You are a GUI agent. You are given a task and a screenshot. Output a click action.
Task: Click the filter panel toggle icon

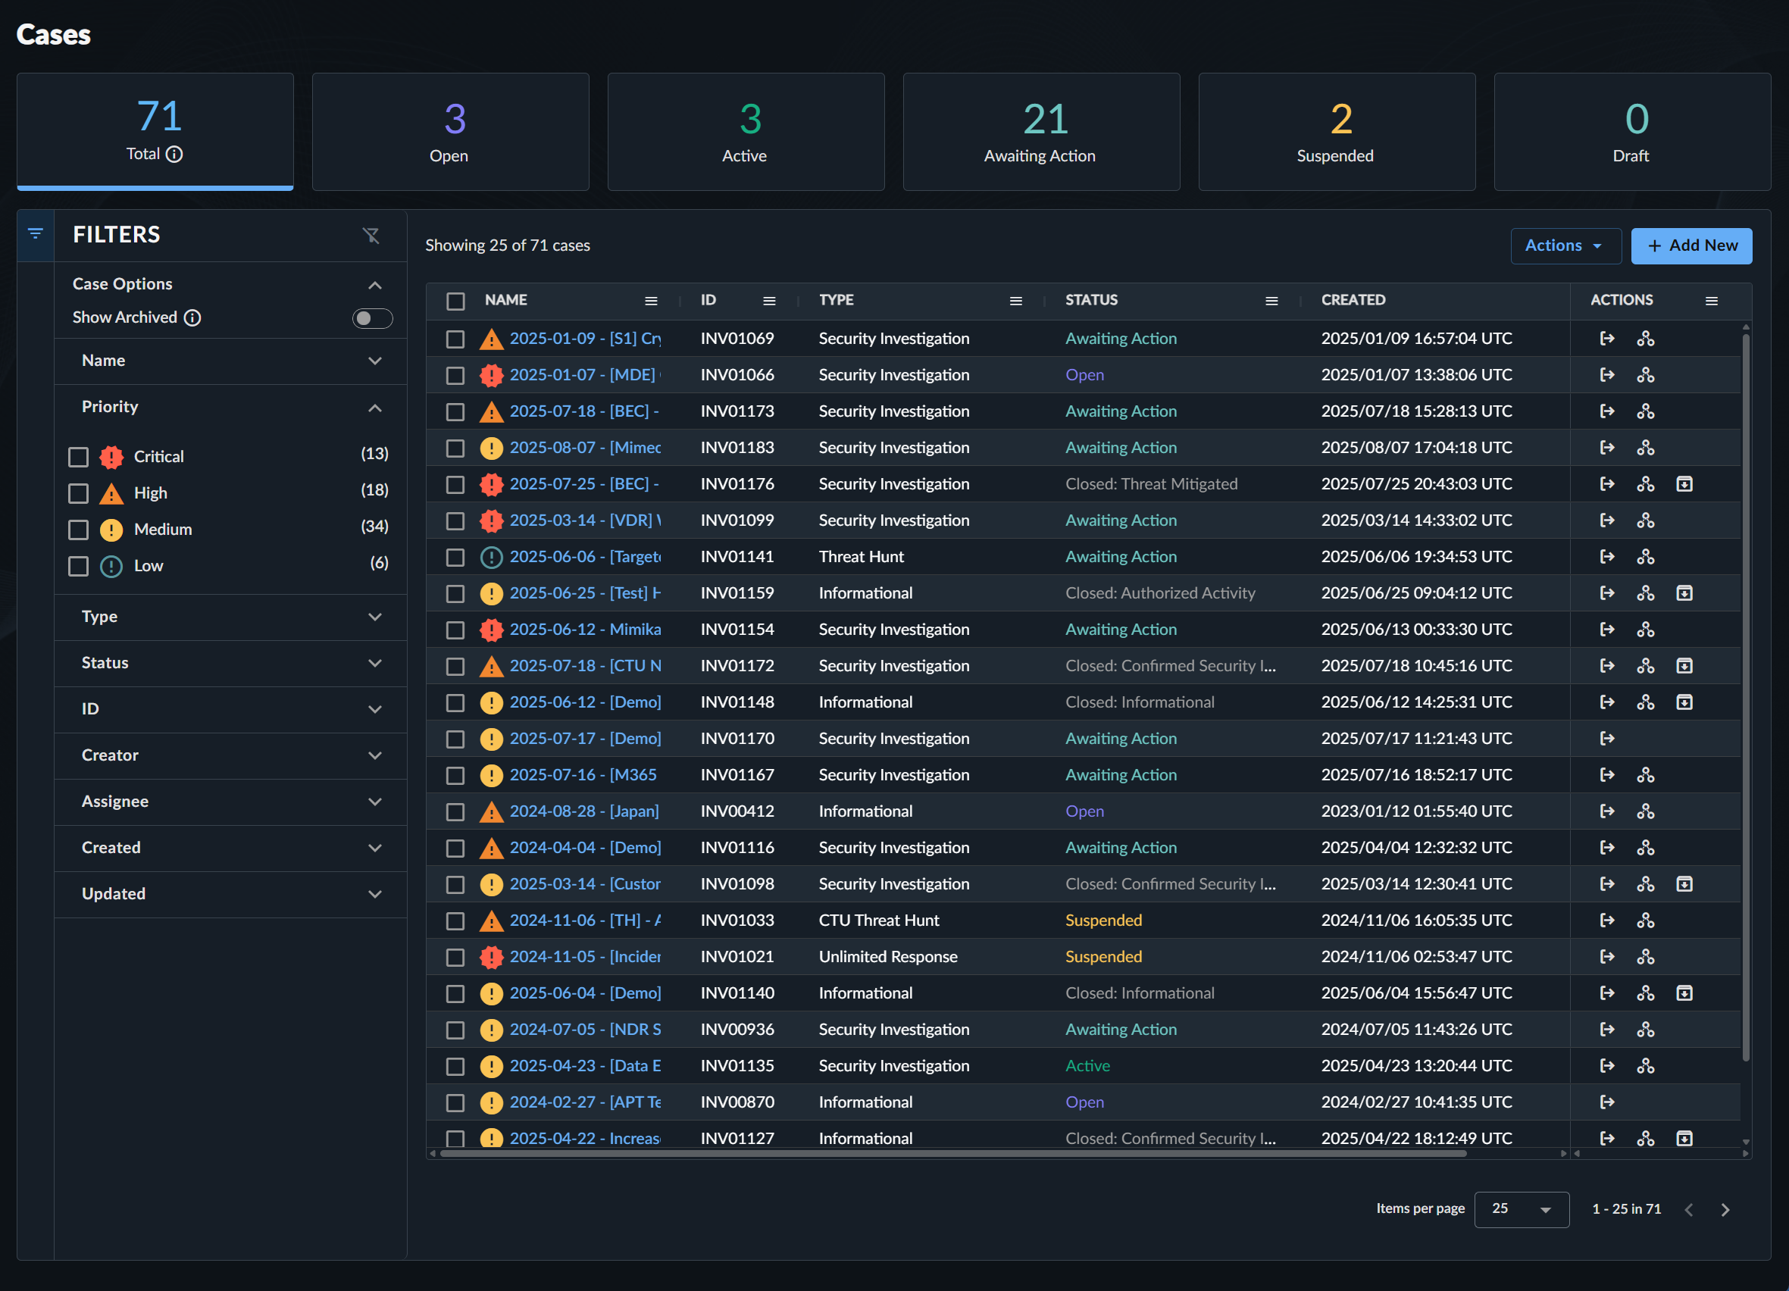(36, 233)
